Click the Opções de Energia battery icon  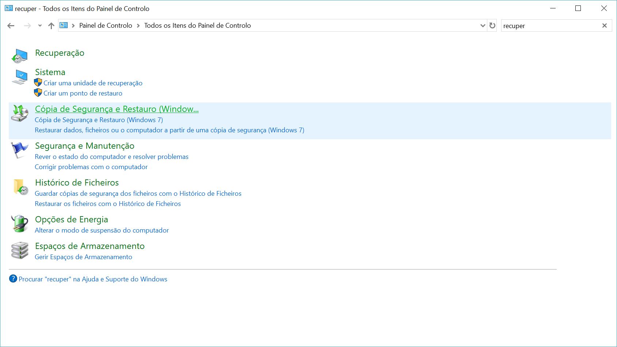coord(19,223)
